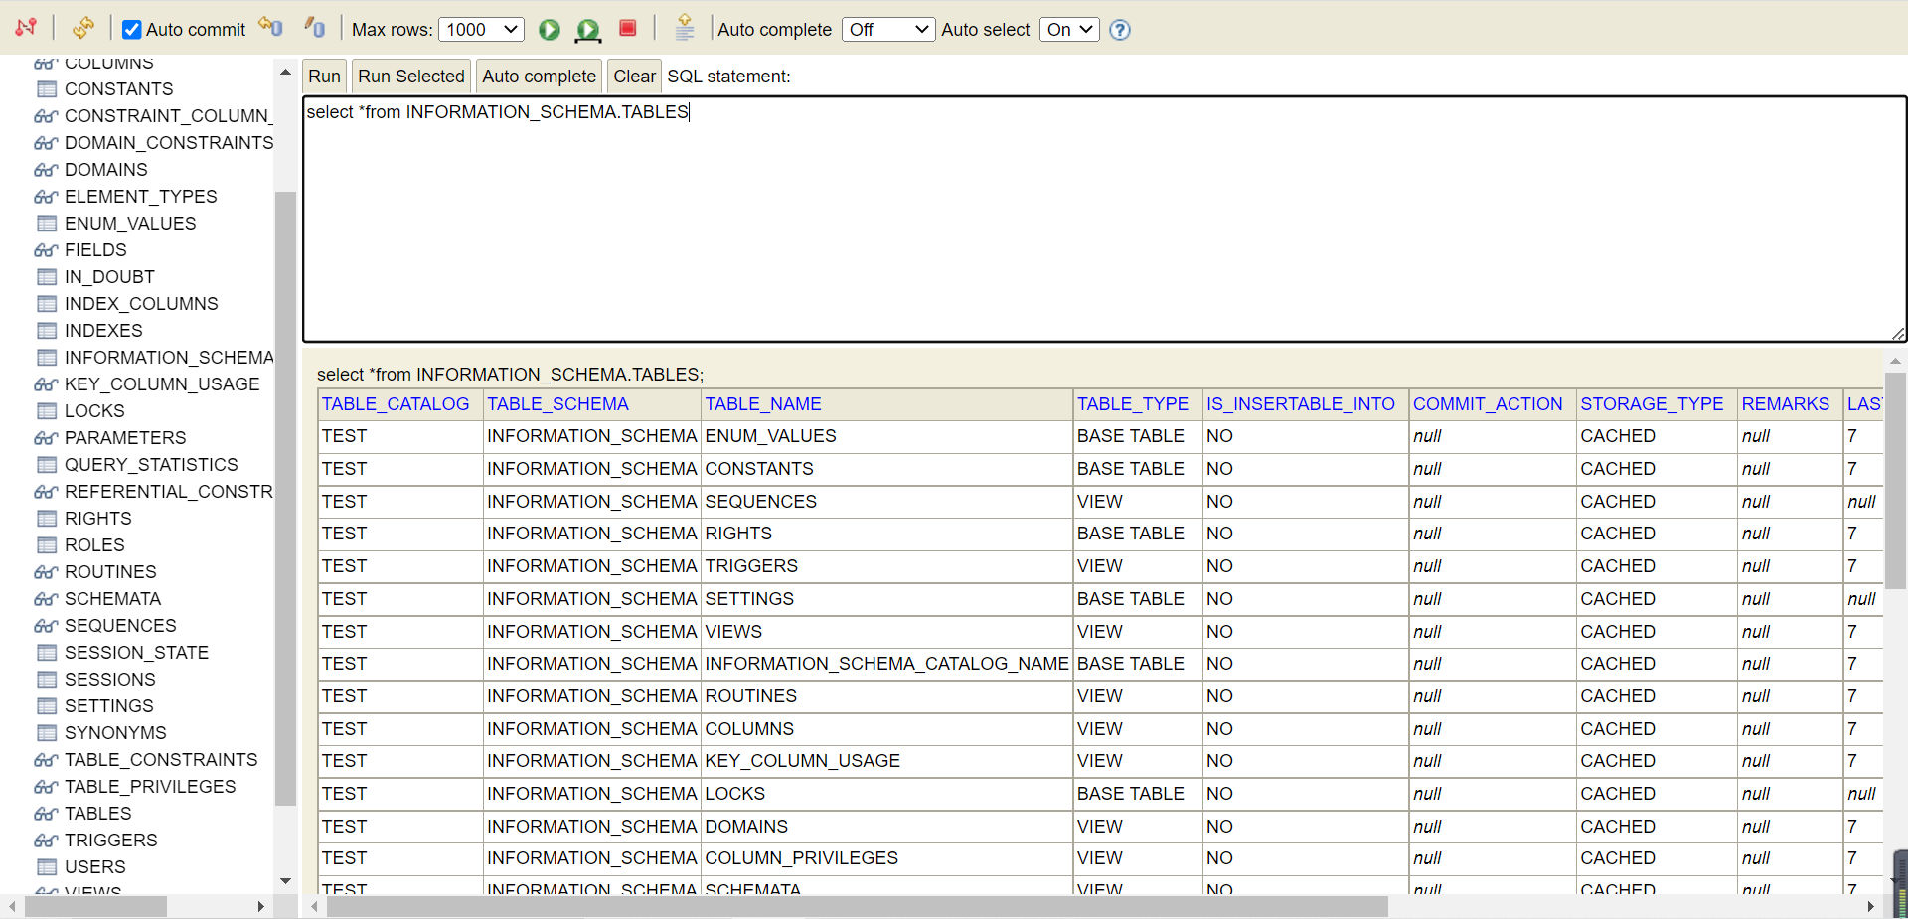
Task: Click the view icon next to FIELDS
Action: (x=46, y=250)
